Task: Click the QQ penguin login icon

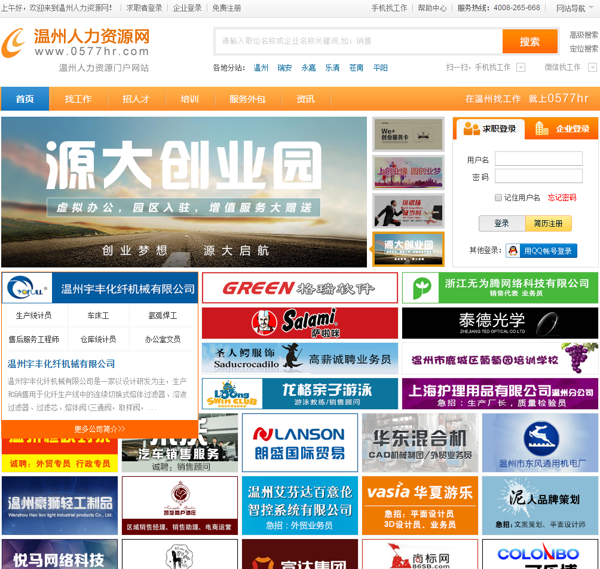Action: [513, 251]
